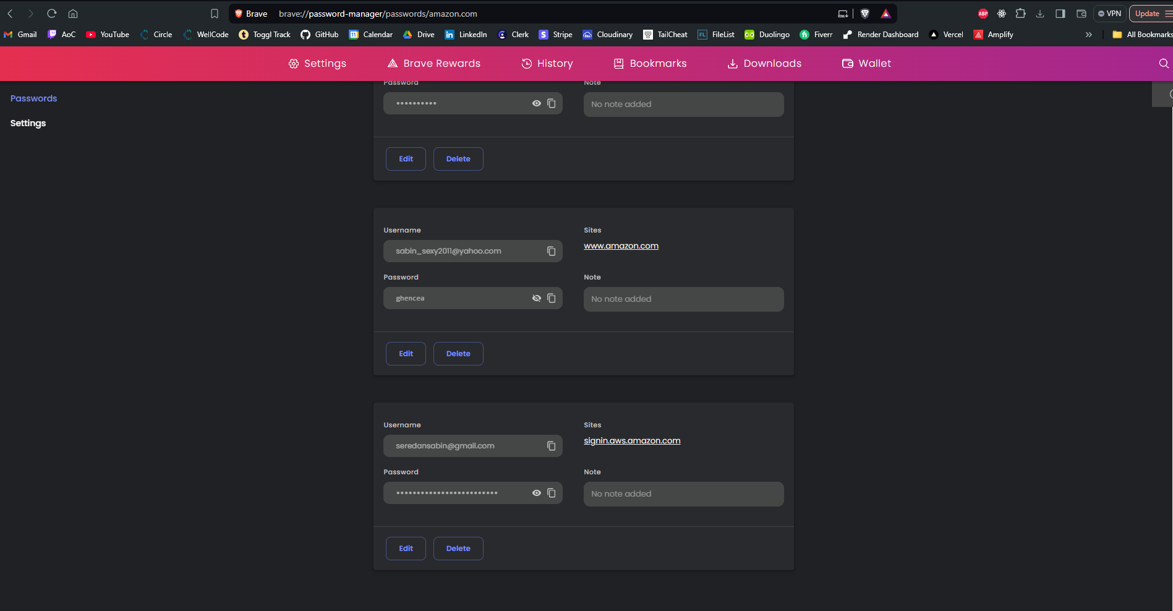Edit the signin.aws.amazon.com credentials
This screenshot has width=1173, height=611.
(x=406, y=549)
